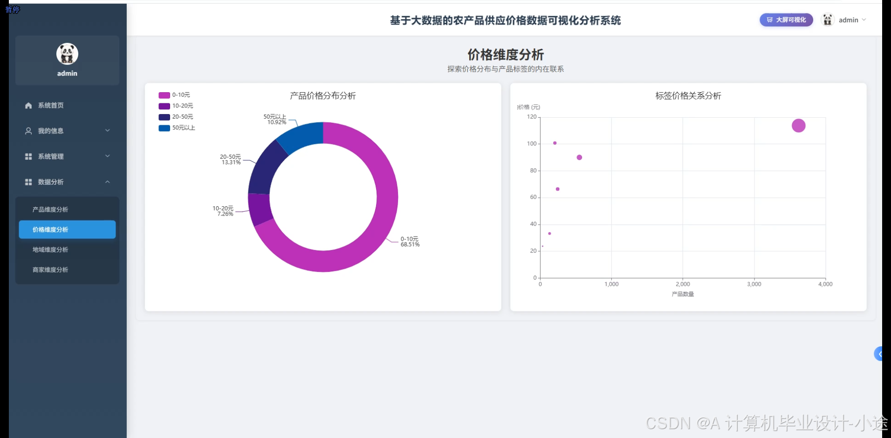891x438 pixels.
Task: Open the 产品维度分析 menu item
Action: tap(67, 209)
